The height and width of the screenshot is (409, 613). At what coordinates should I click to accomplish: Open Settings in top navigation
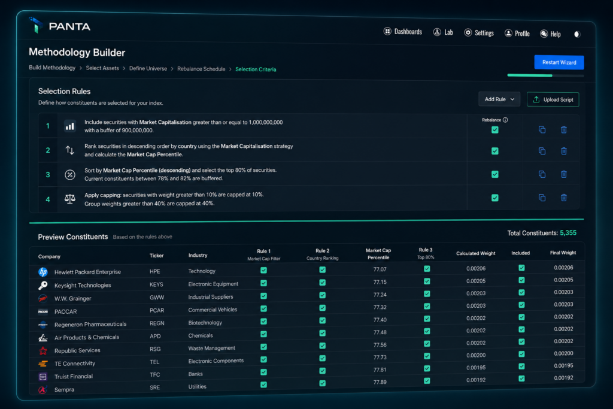pos(479,33)
